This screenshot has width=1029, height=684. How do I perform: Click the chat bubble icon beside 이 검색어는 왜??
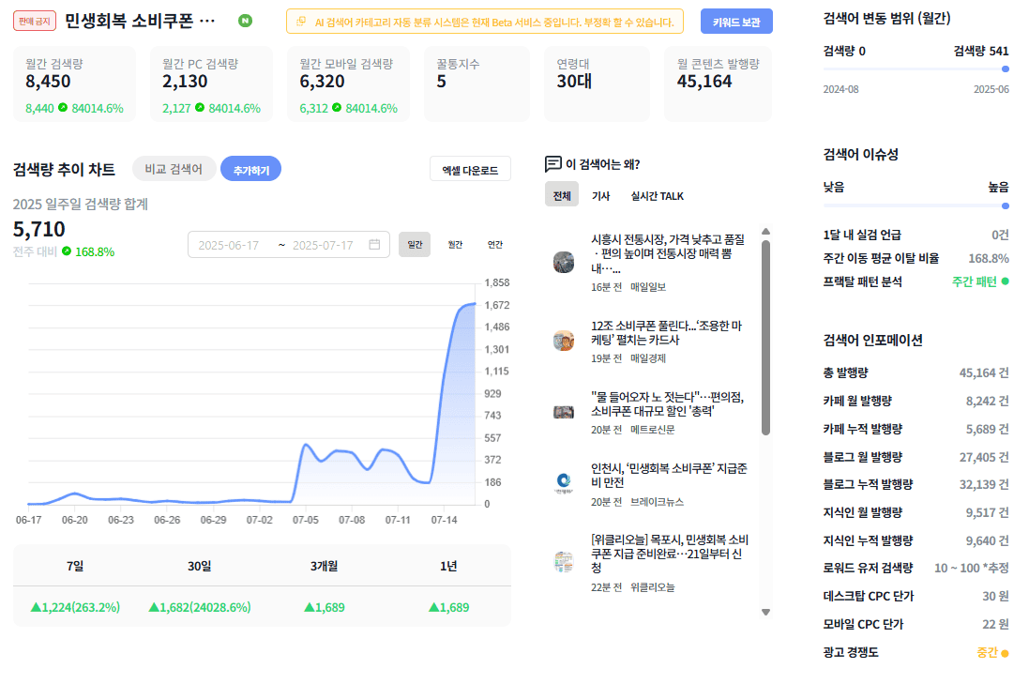pyautogui.click(x=552, y=163)
